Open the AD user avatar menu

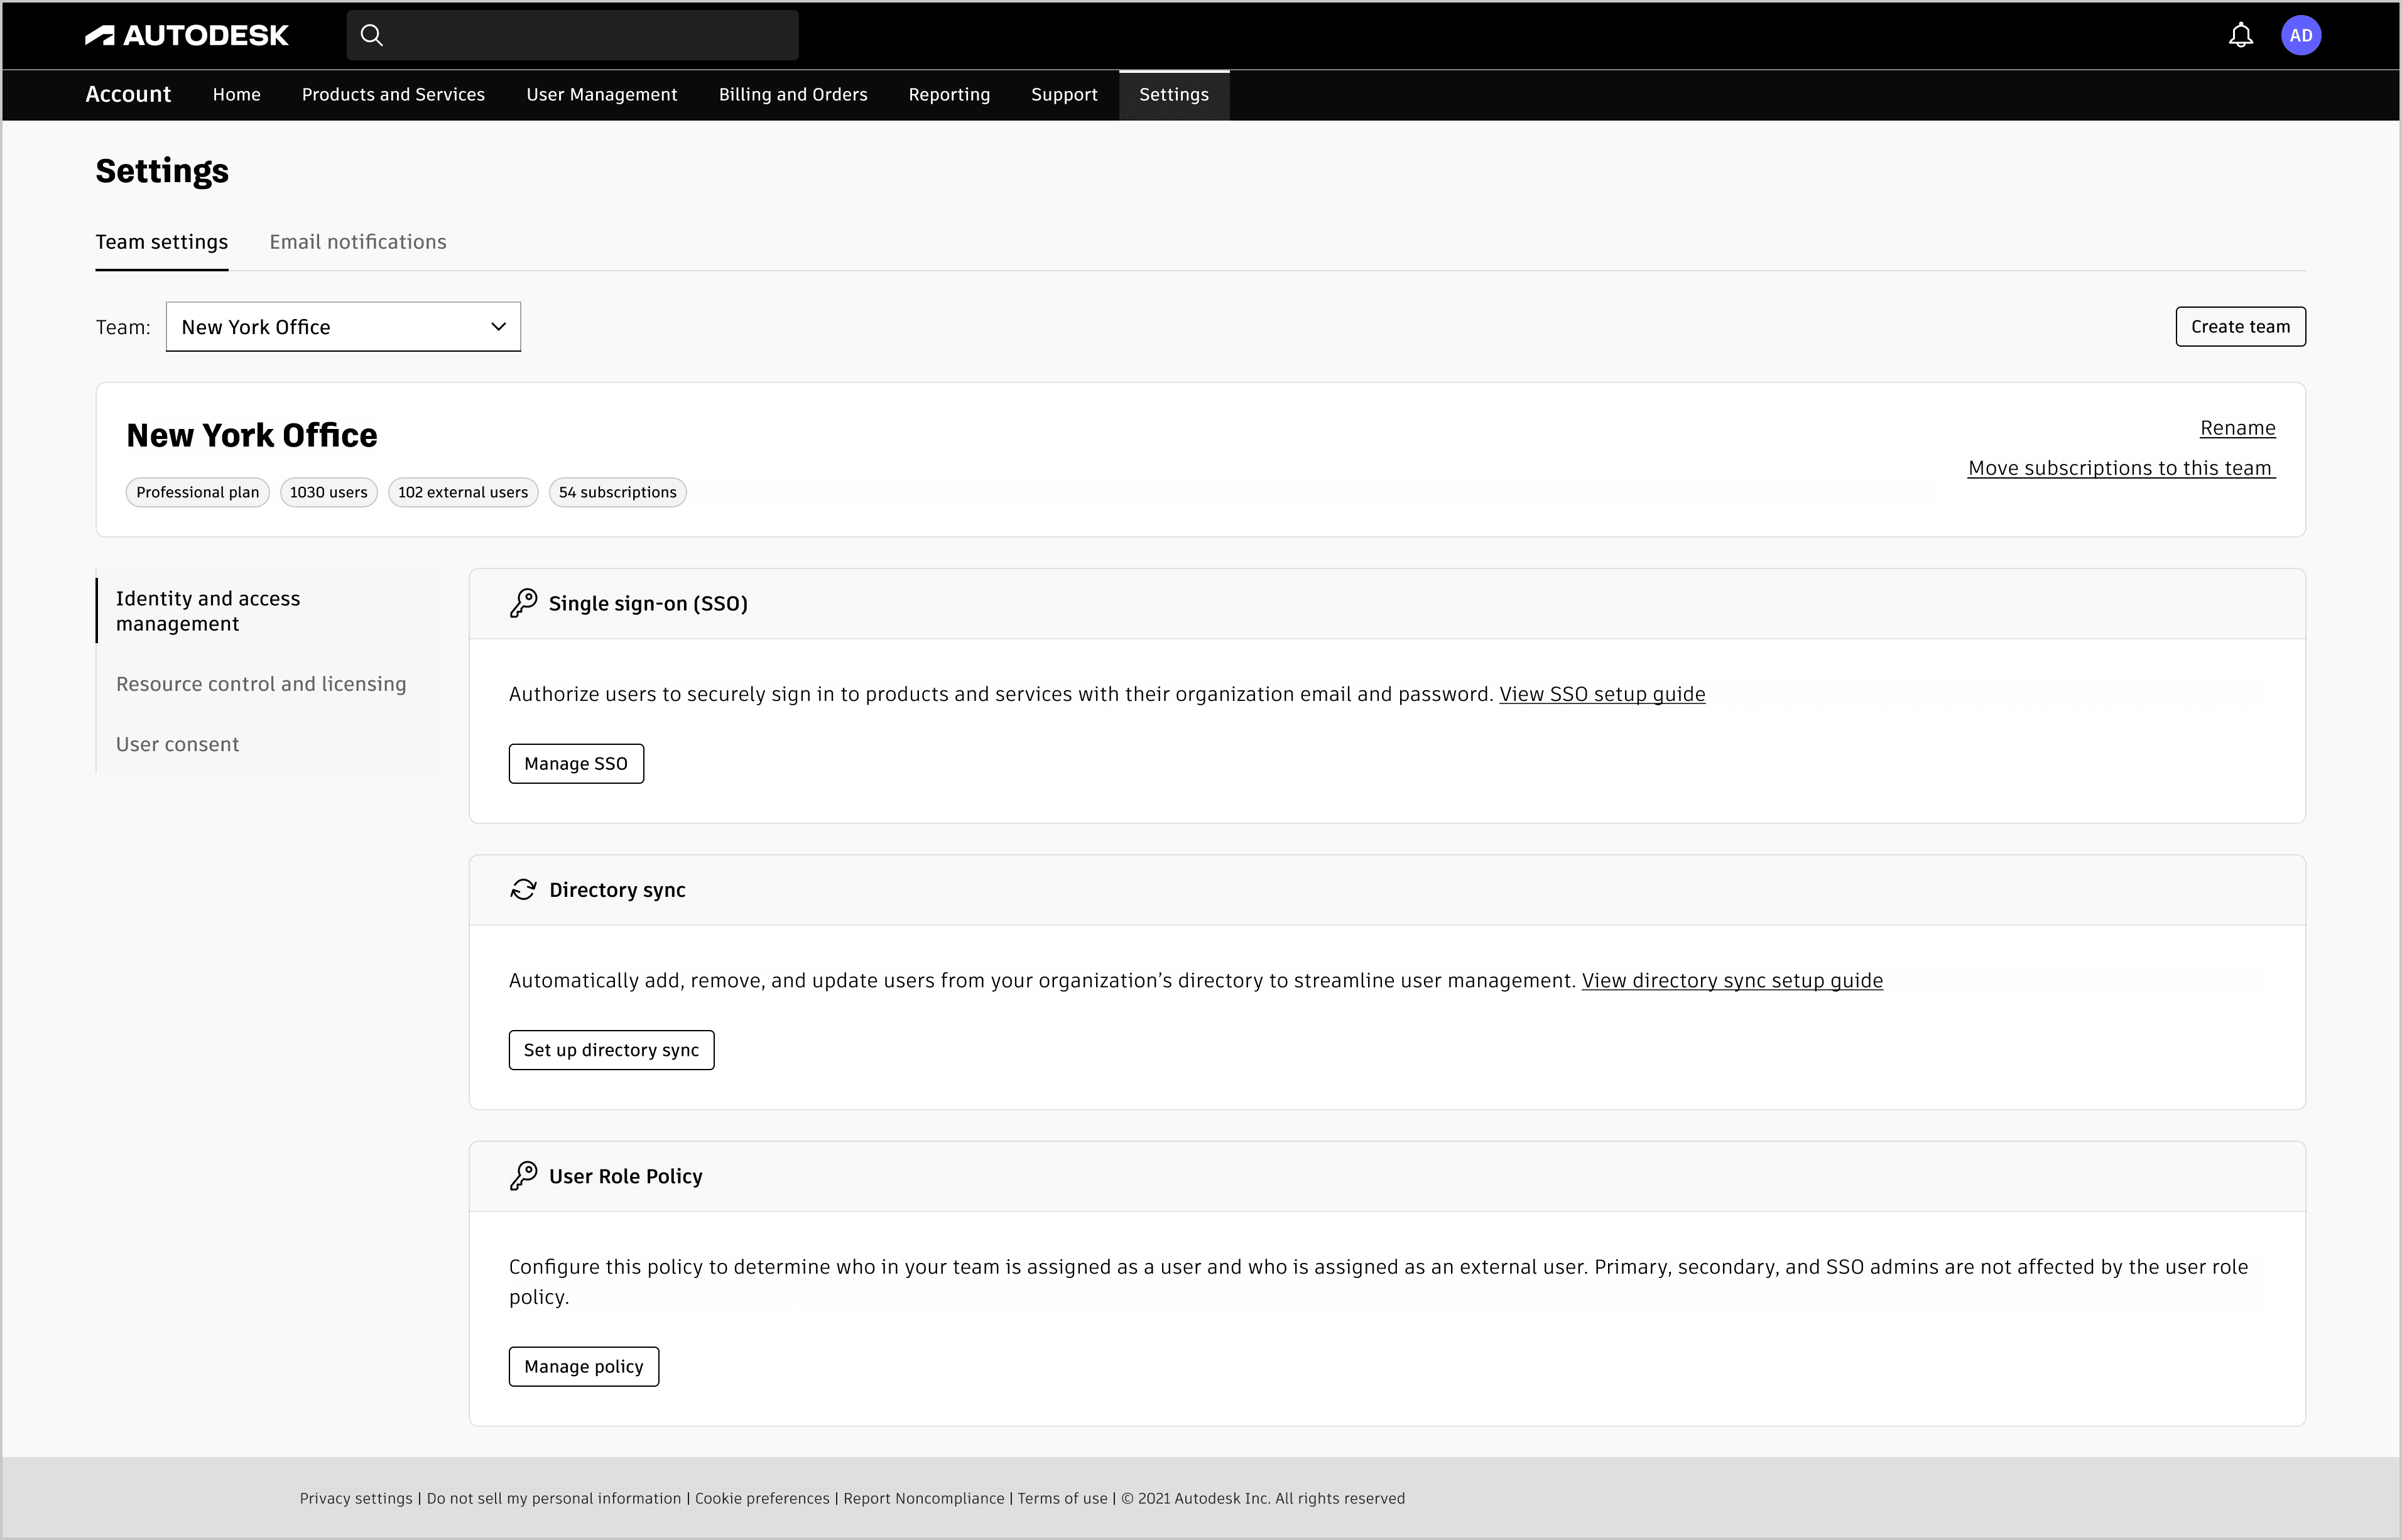(2300, 36)
